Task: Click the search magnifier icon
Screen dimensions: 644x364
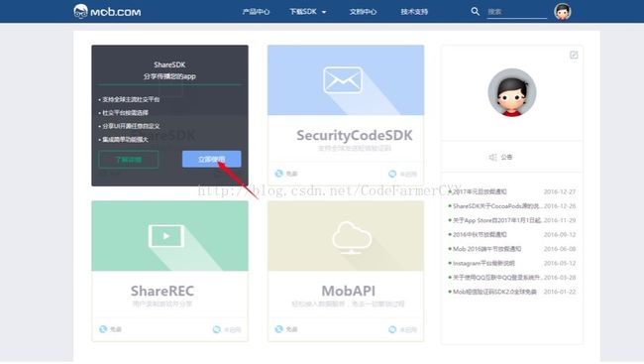Action: (475, 11)
